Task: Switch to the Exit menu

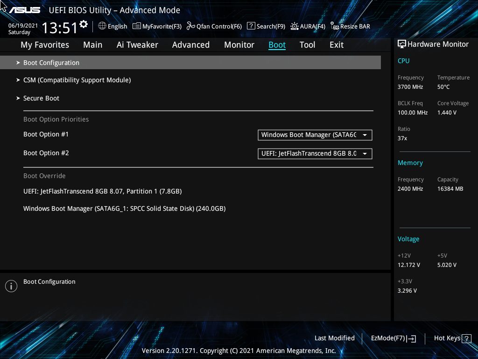Action: pyautogui.click(x=336, y=44)
